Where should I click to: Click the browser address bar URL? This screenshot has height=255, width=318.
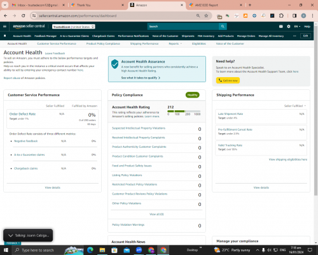[78, 16]
